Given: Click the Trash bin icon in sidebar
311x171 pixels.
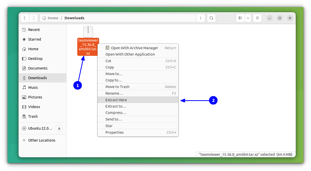Looking at the screenshot, I should [24, 116].
